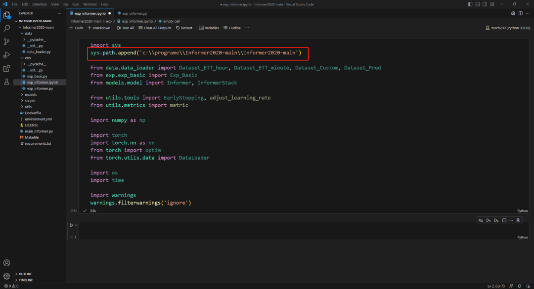Click inside the empty code cell editor
The height and width of the screenshot is (289, 534).
303,230
